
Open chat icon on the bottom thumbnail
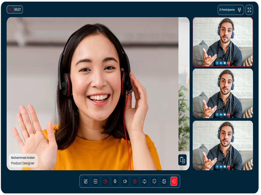(225, 167)
